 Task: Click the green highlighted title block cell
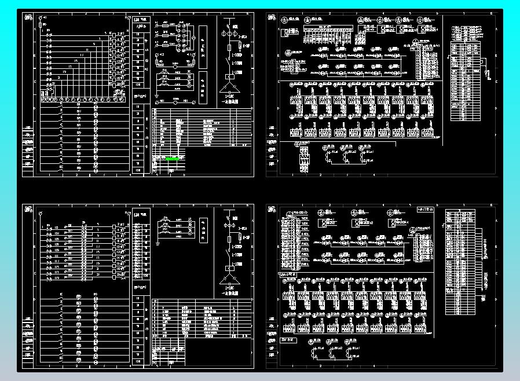tap(172, 158)
